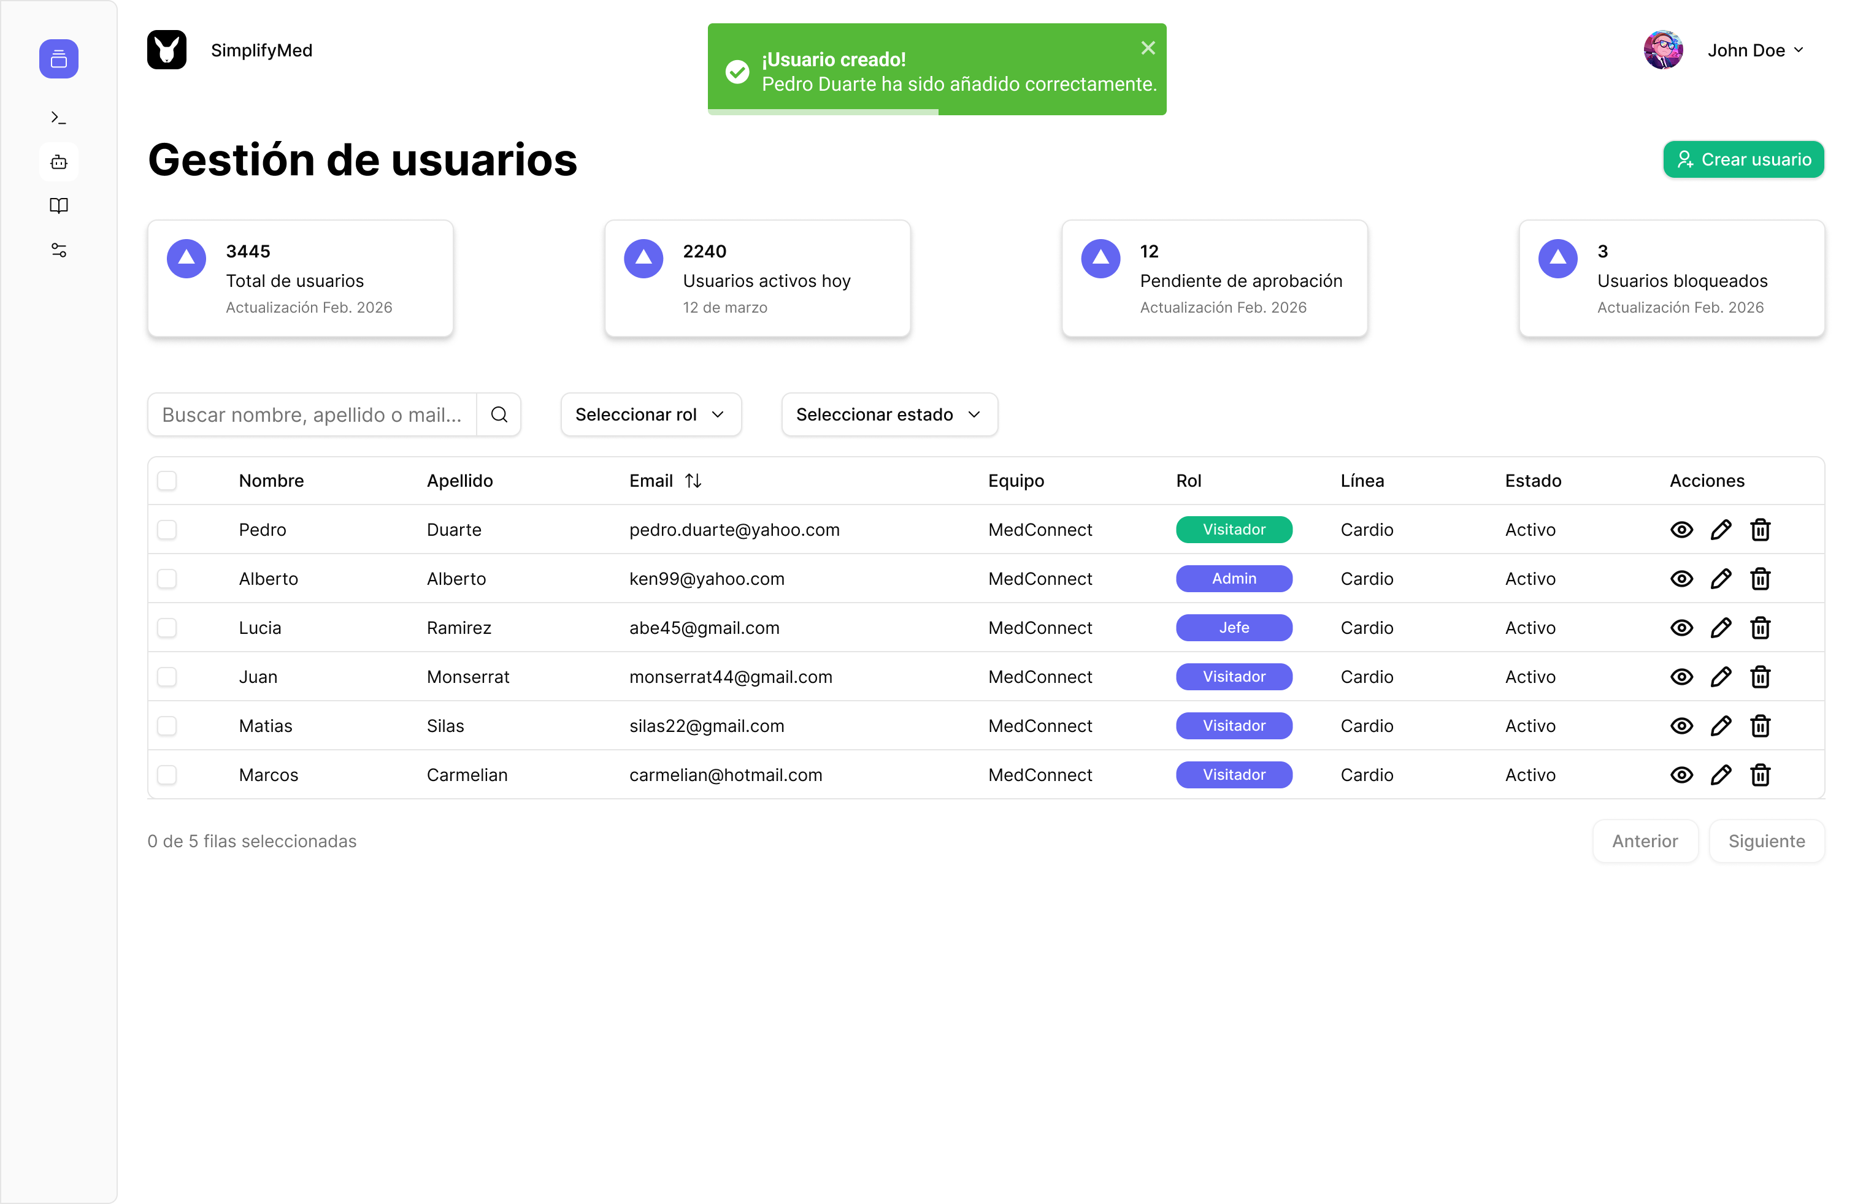Check the select-all checkbox in the table header
Screen dimensions: 1855x1204
coord(167,481)
